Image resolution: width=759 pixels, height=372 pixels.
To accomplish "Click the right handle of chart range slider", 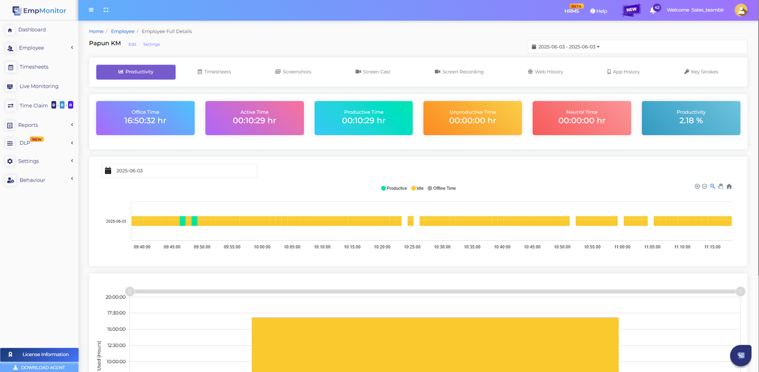I will pos(740,291).
